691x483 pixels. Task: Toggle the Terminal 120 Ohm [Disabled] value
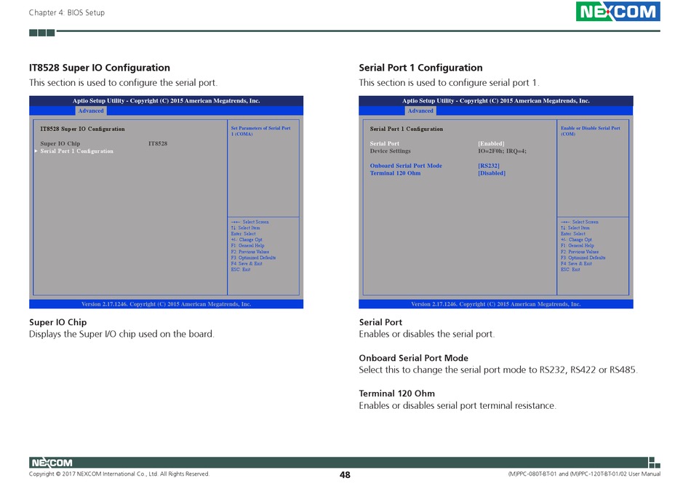[492, 173]
